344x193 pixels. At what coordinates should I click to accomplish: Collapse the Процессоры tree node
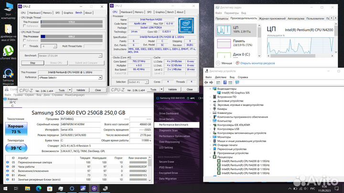tap(210, 157)
